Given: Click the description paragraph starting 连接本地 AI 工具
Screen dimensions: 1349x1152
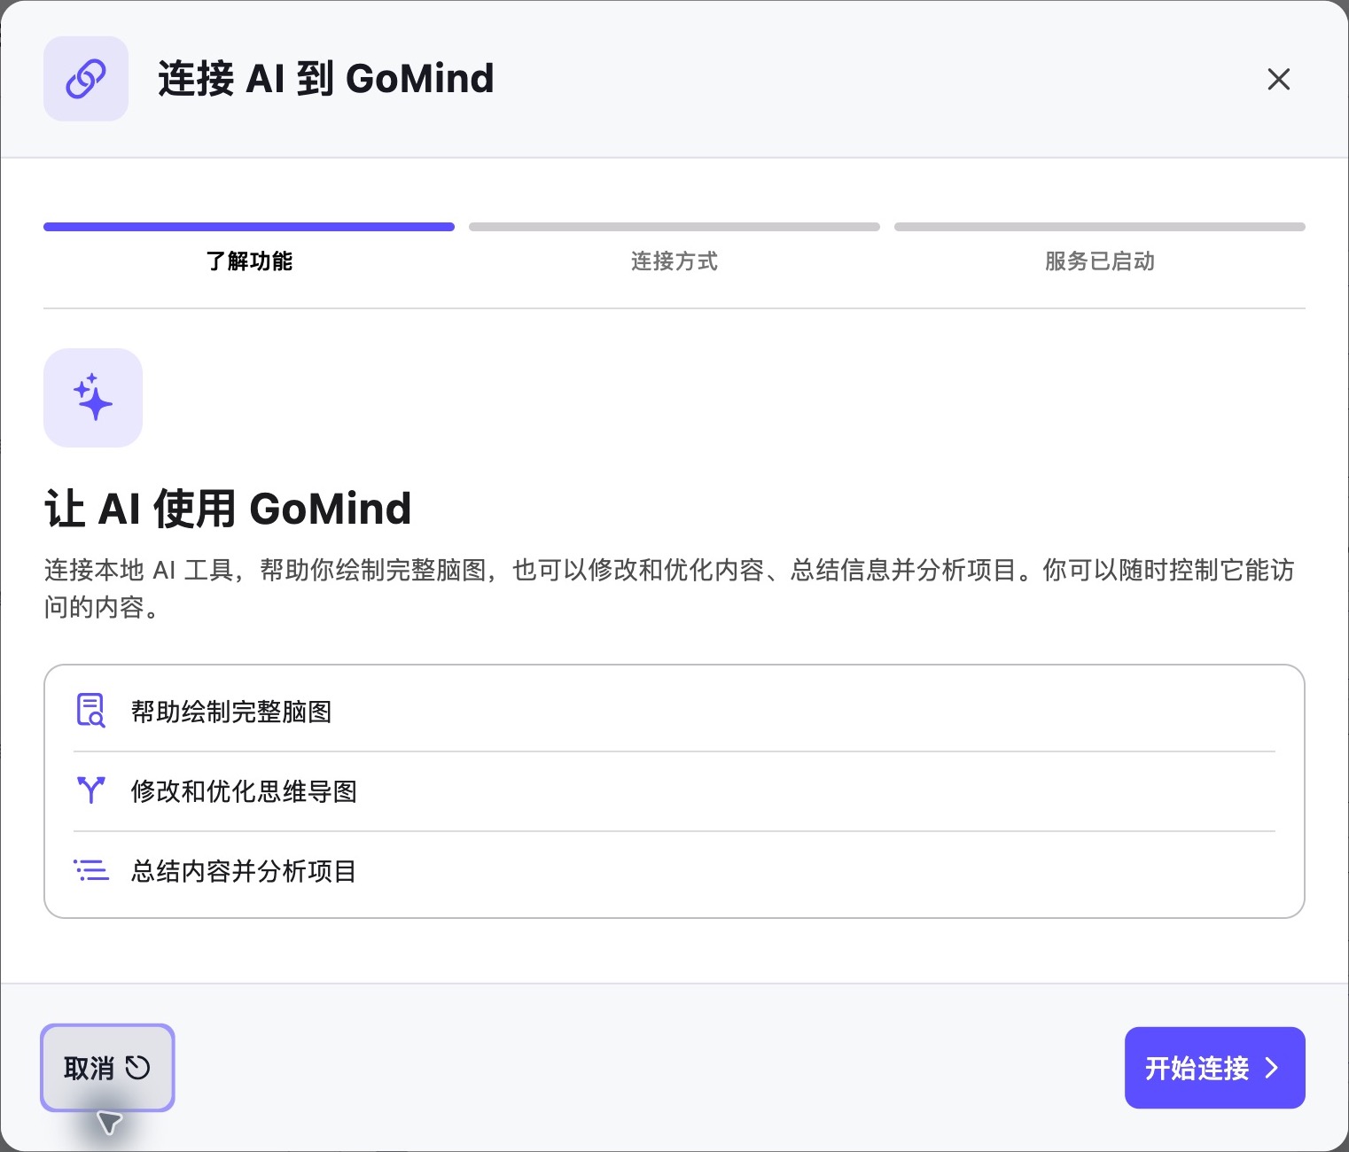Looking at the screenshot, I should (669, 588).
